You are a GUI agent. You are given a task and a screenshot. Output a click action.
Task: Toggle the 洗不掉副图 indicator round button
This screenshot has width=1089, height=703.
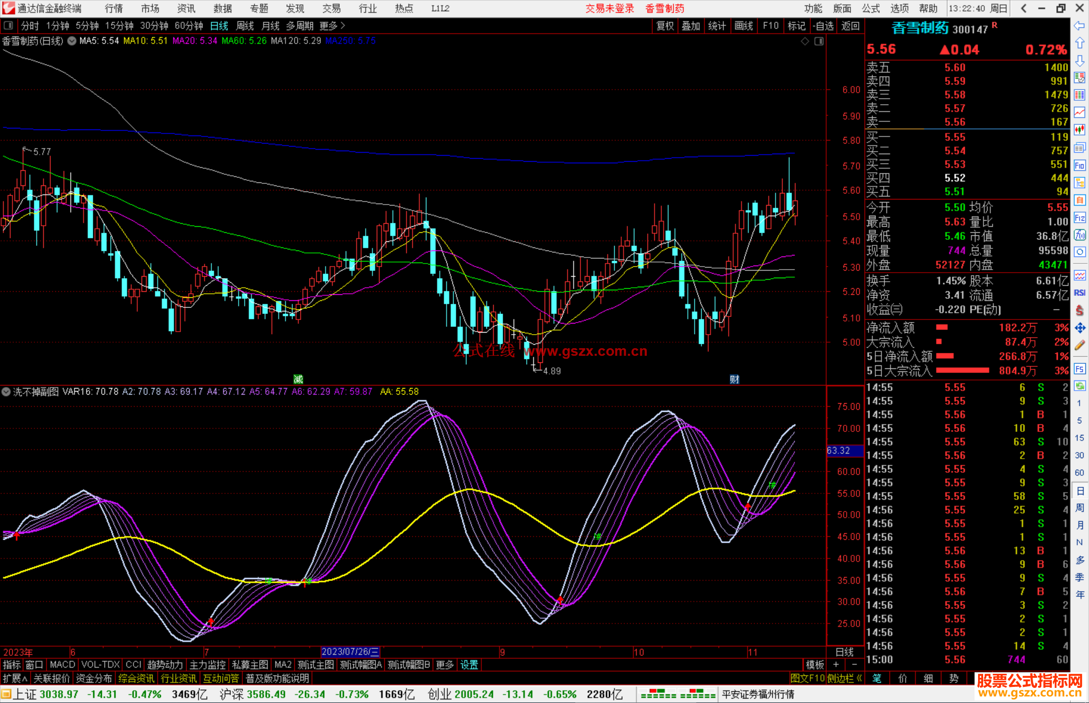[6, 392]
